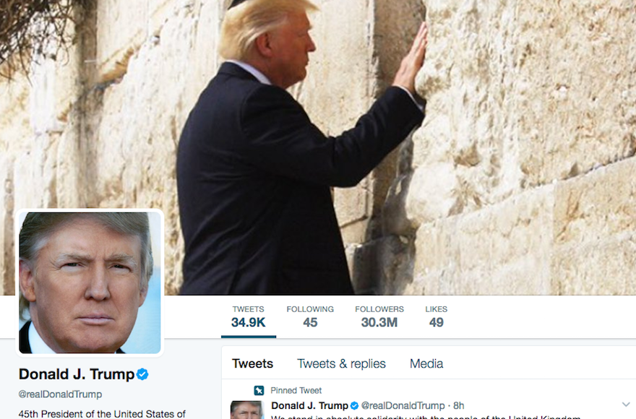Switch to the Tweets timeline tab
This screenshot has height=419, width=636.
coord(252,363)
